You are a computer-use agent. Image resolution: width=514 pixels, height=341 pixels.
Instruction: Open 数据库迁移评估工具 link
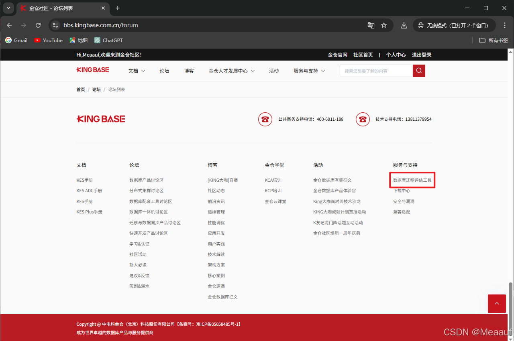click(412, 180)
